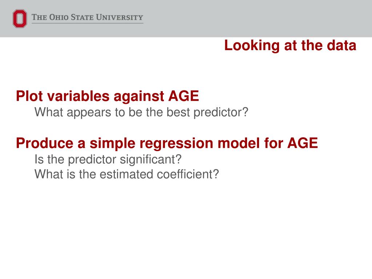Click the word 'coefficient?' in the last line

coord(188,174)
